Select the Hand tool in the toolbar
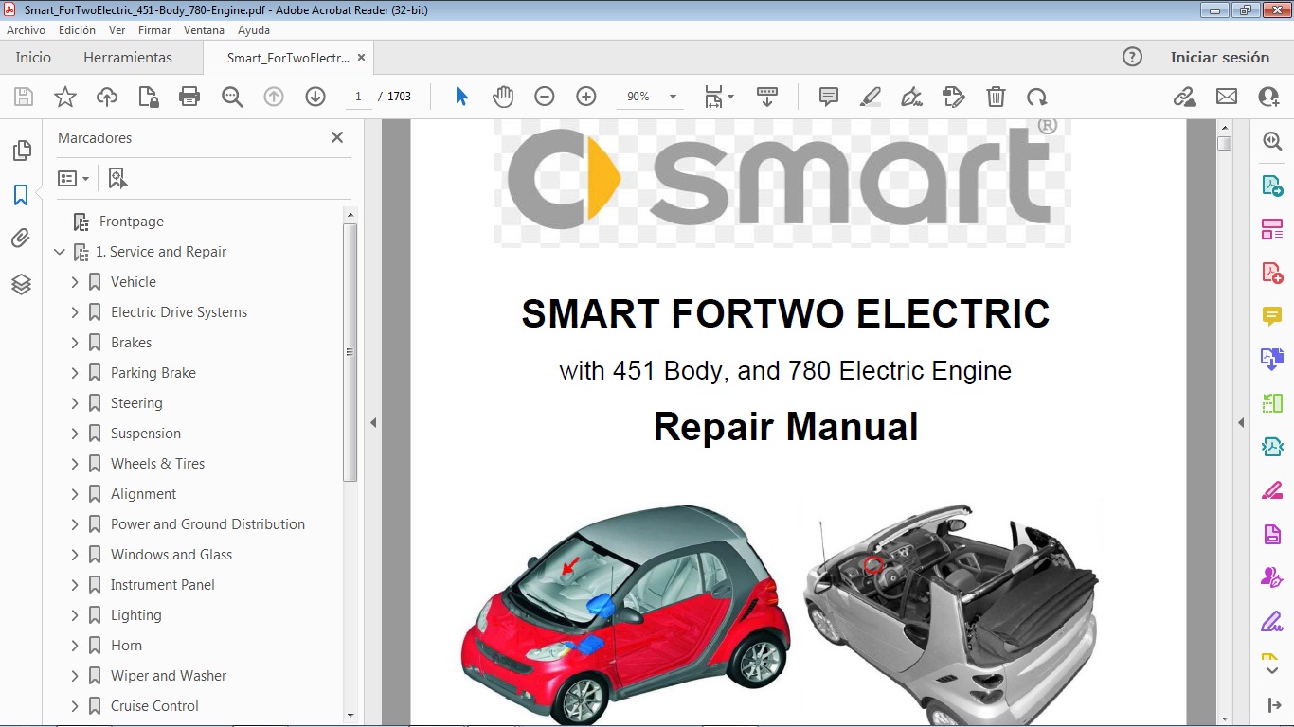This screenshot has height=727, width=1294. point(503,96)
